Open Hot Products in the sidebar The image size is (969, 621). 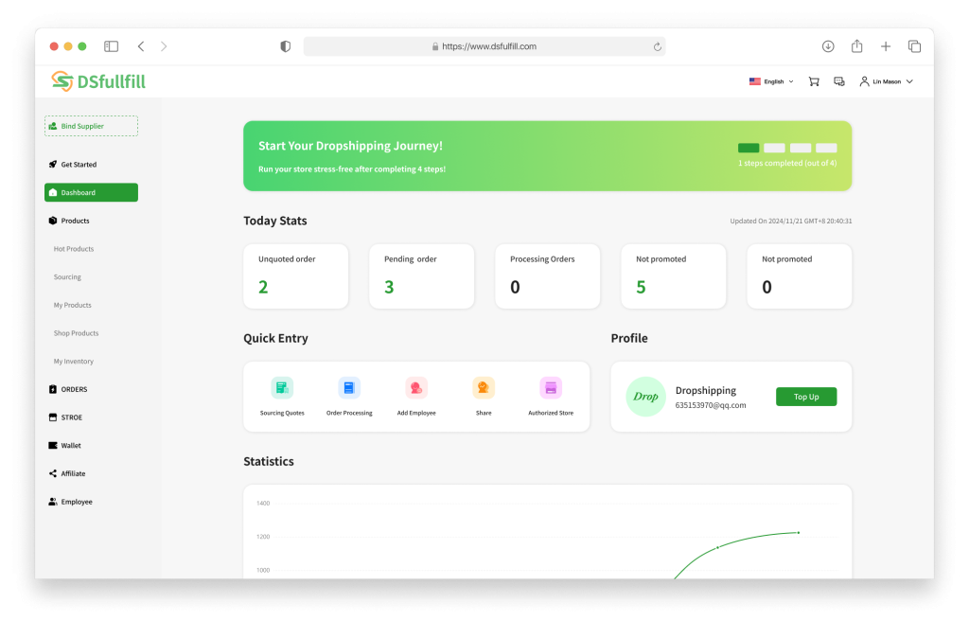coord(74,249)
